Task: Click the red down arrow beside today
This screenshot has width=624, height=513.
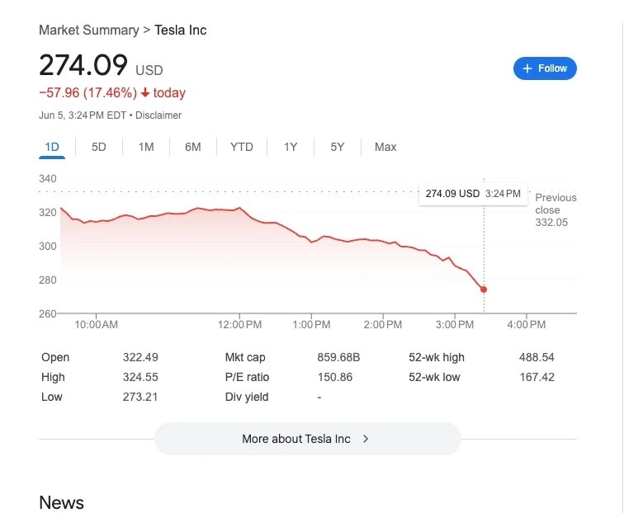Action: (x=145, y=93)
